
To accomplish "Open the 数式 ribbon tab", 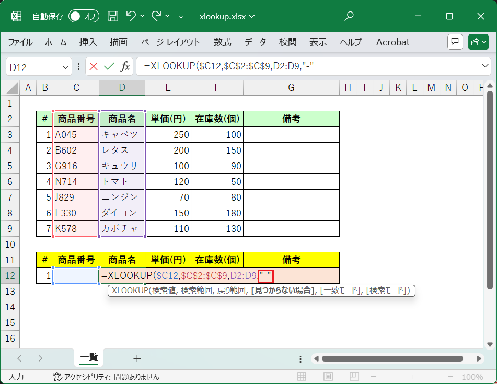I will point(223,42).
